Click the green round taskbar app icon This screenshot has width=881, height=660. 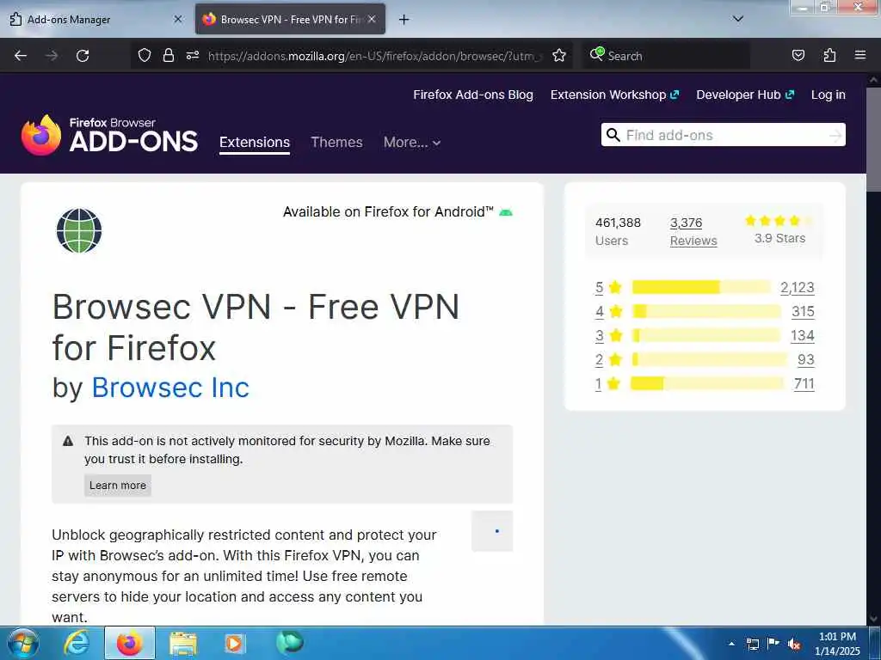tap(290, 642)
